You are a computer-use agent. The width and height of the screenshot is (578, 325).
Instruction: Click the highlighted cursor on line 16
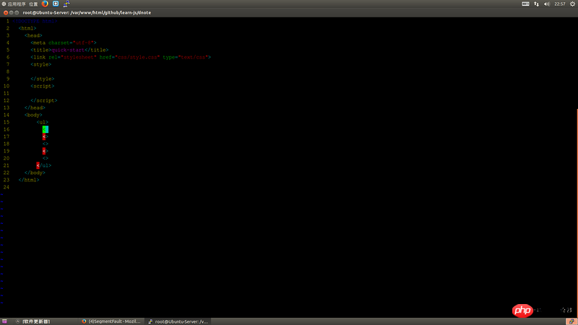46,129
